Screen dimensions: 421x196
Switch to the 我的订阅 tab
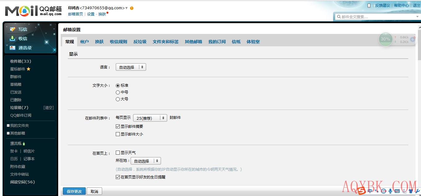(217, 42)
